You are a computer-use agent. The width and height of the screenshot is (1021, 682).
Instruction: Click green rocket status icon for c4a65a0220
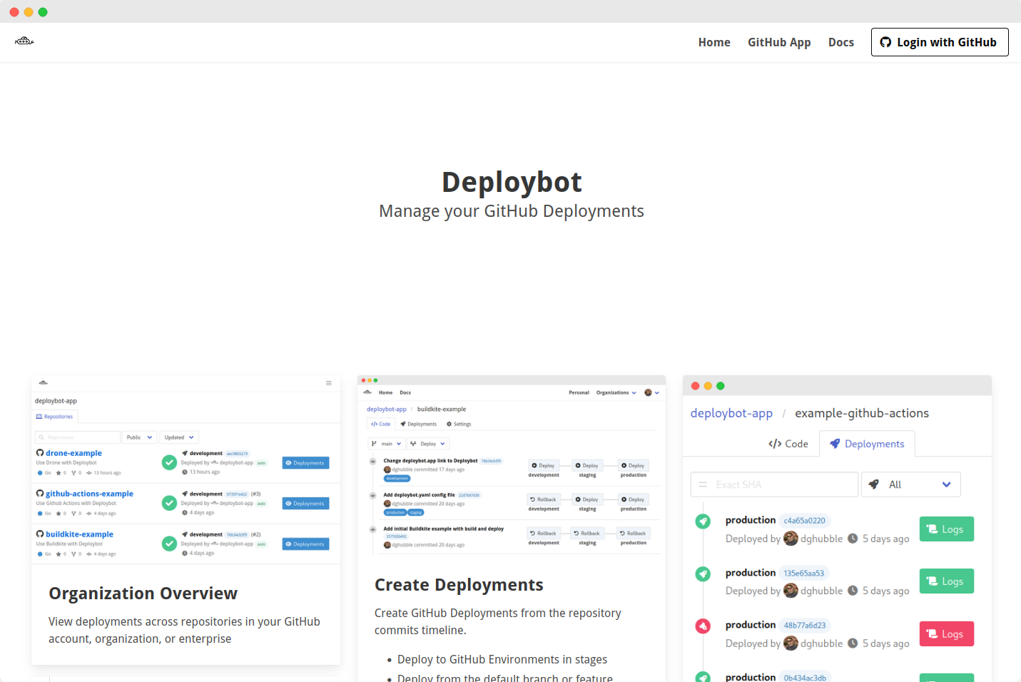703,521
